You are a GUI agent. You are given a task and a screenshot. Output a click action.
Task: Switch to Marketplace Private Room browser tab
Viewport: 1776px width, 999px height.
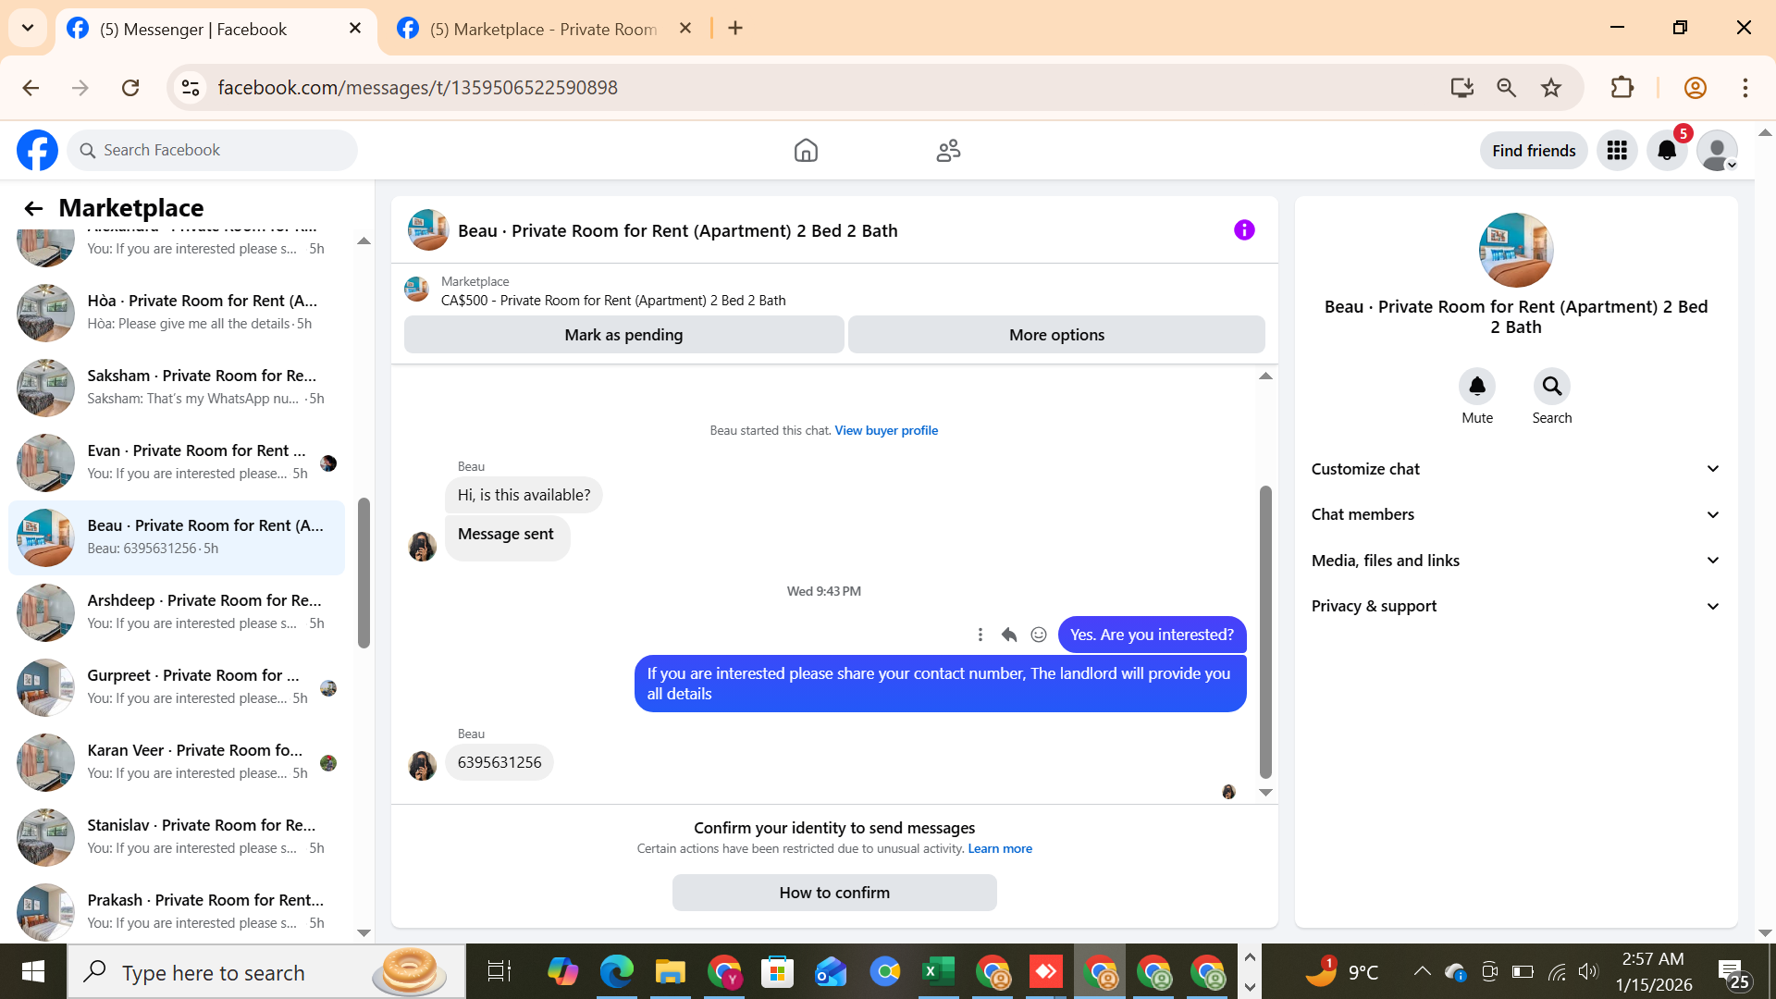coord(542,29)
